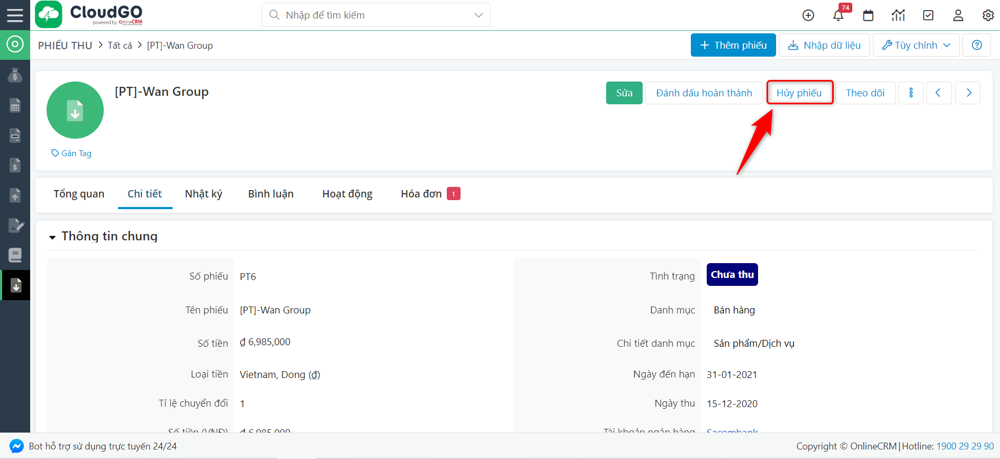Click the help question mark icon
The width and height of the screenshot is (1000, 459).
(977, 45)
